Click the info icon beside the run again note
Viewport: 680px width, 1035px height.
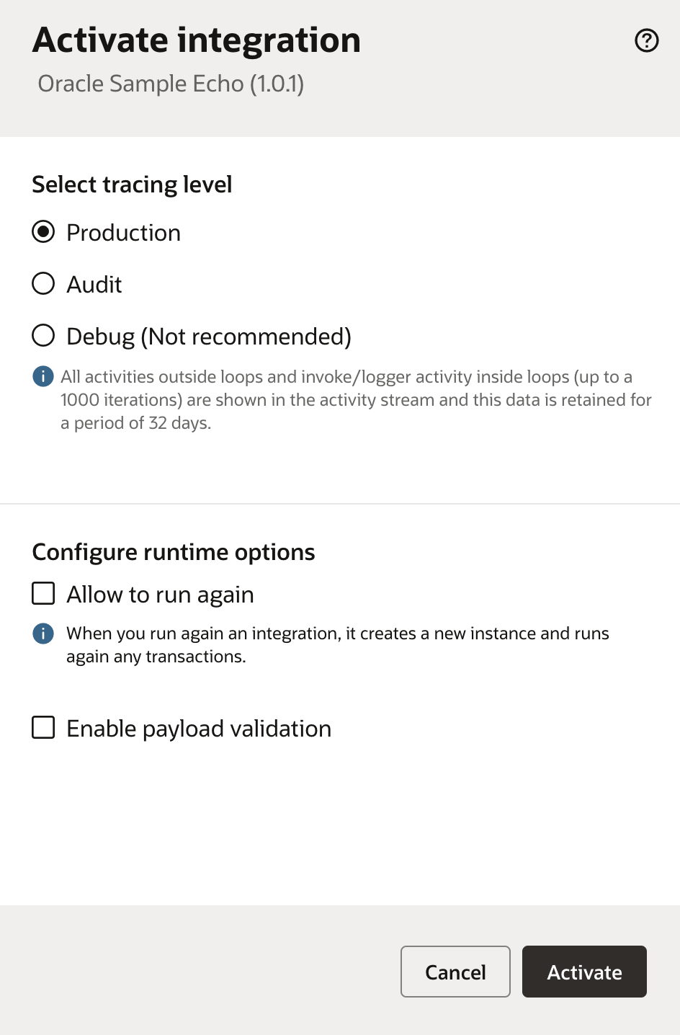[x=43, y=634]
